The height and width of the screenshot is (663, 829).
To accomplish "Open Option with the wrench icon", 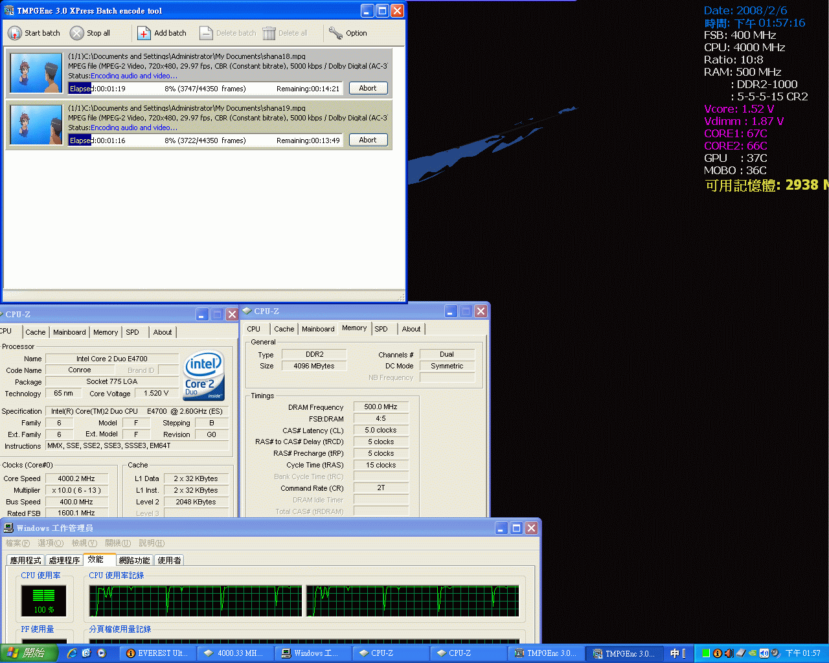I will [x=335, y=33].
